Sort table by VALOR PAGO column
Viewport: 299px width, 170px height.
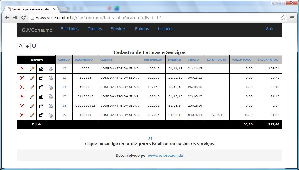[x=242, y=59]
